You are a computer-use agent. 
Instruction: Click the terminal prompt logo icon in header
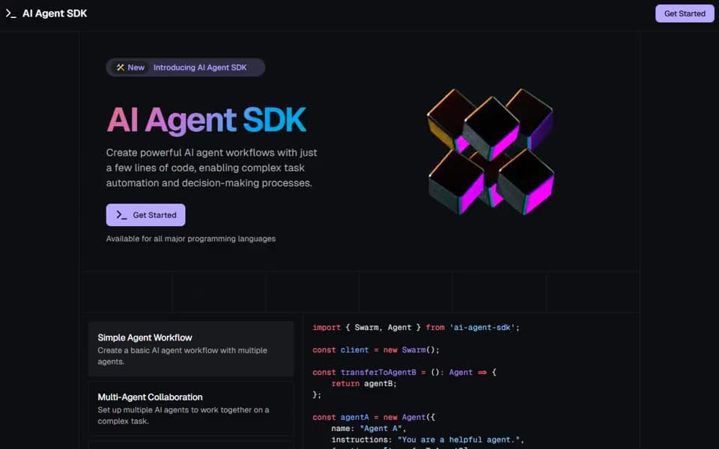(x=11, y=13)
